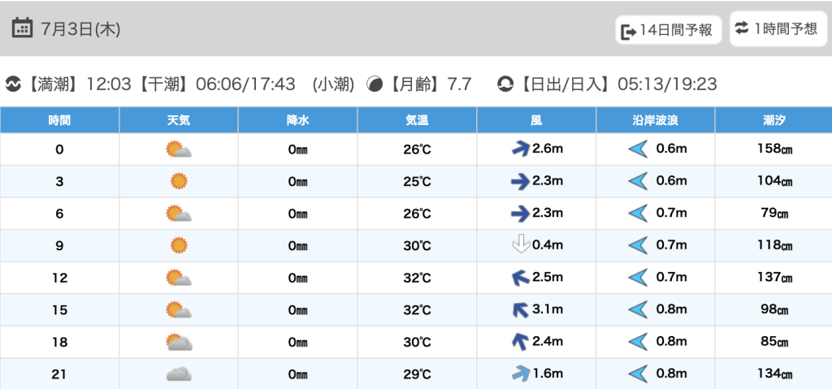The height and width of the screenshot is (389, 832).
Task: Click the wave direction icon at hour 12
Action: click(x=638, y=278)
